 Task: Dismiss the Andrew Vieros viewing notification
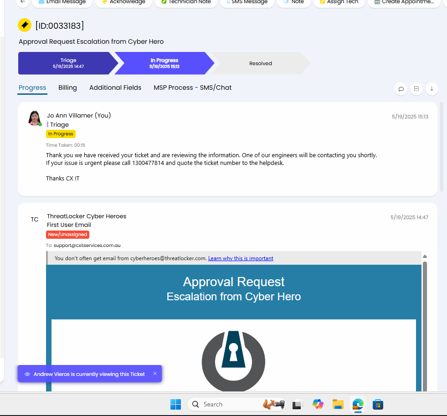coord(155,374)
